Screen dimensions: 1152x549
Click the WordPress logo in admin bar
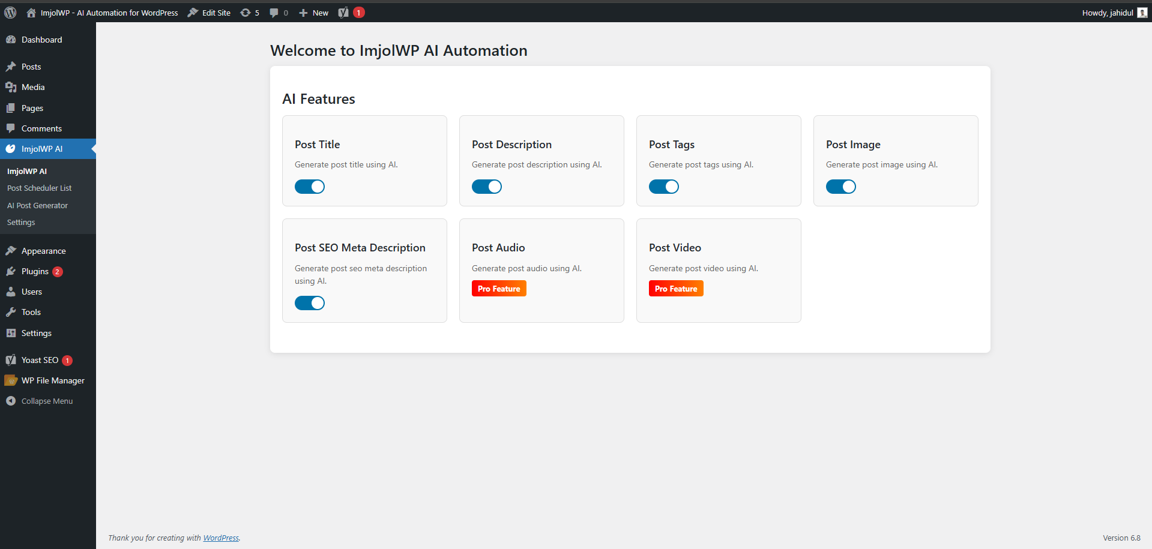pyautogui.click(x=10, y=13)
